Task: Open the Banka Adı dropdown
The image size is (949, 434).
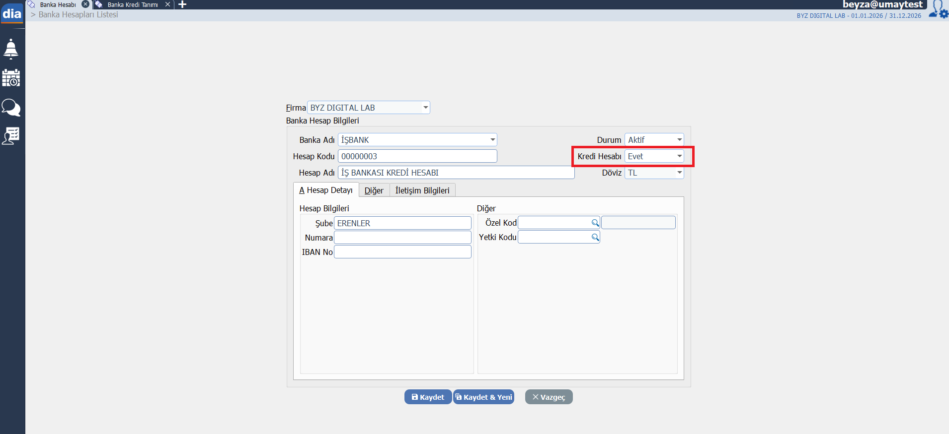Action: (492, 140)
